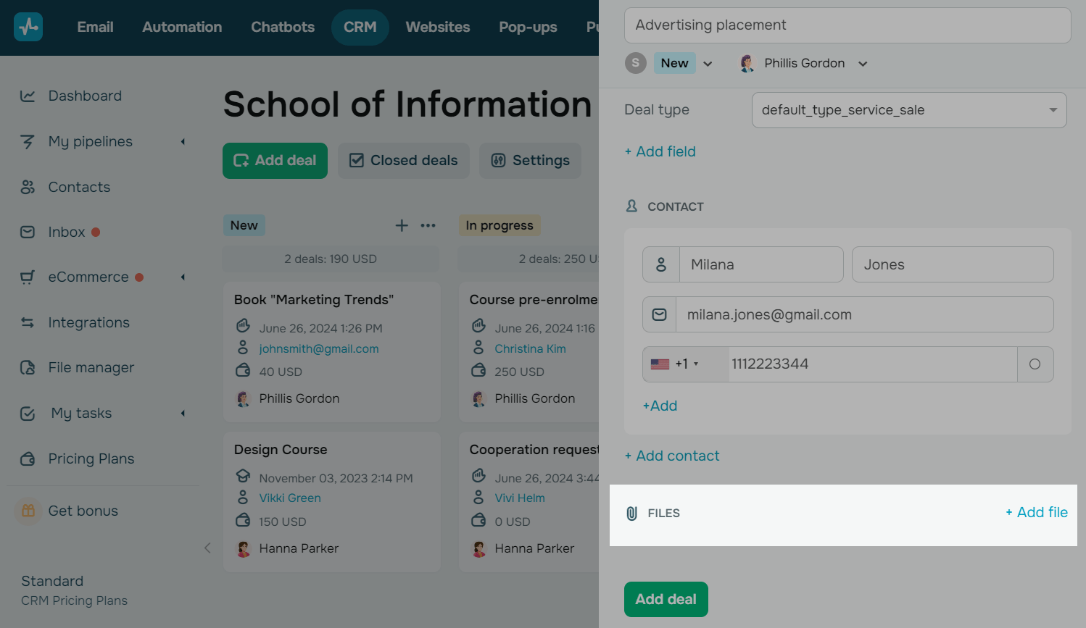The height and width of the screenshot is (628, 1086).
Task: Click the Contacts people icon
Action: point(28,187)
